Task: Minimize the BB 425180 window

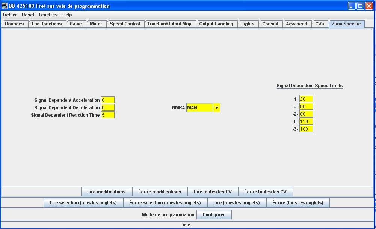Action: [352, 6]
